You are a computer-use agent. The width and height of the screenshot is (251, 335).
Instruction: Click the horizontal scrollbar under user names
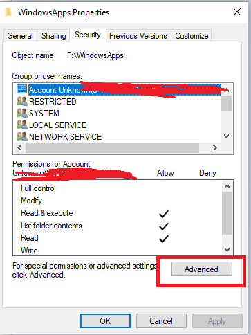tap(112, 147)
